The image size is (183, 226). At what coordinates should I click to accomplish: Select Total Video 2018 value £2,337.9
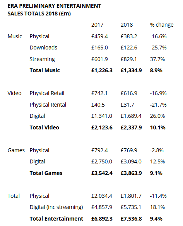(x=131, y=127)
